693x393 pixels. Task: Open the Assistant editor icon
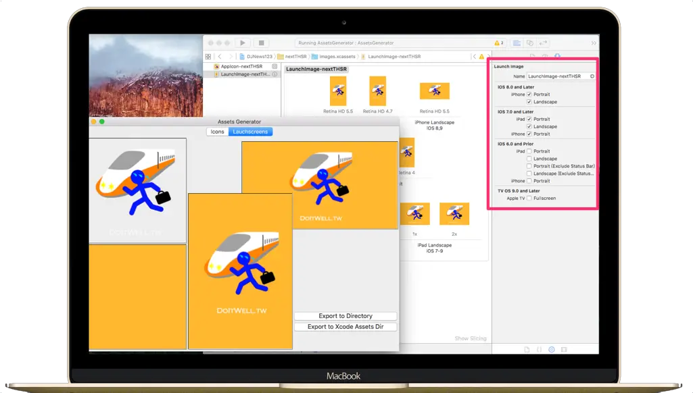[530, 43]
